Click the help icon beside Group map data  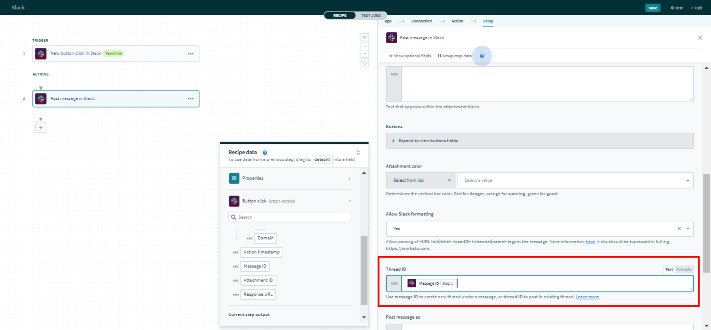pos(482,56)
